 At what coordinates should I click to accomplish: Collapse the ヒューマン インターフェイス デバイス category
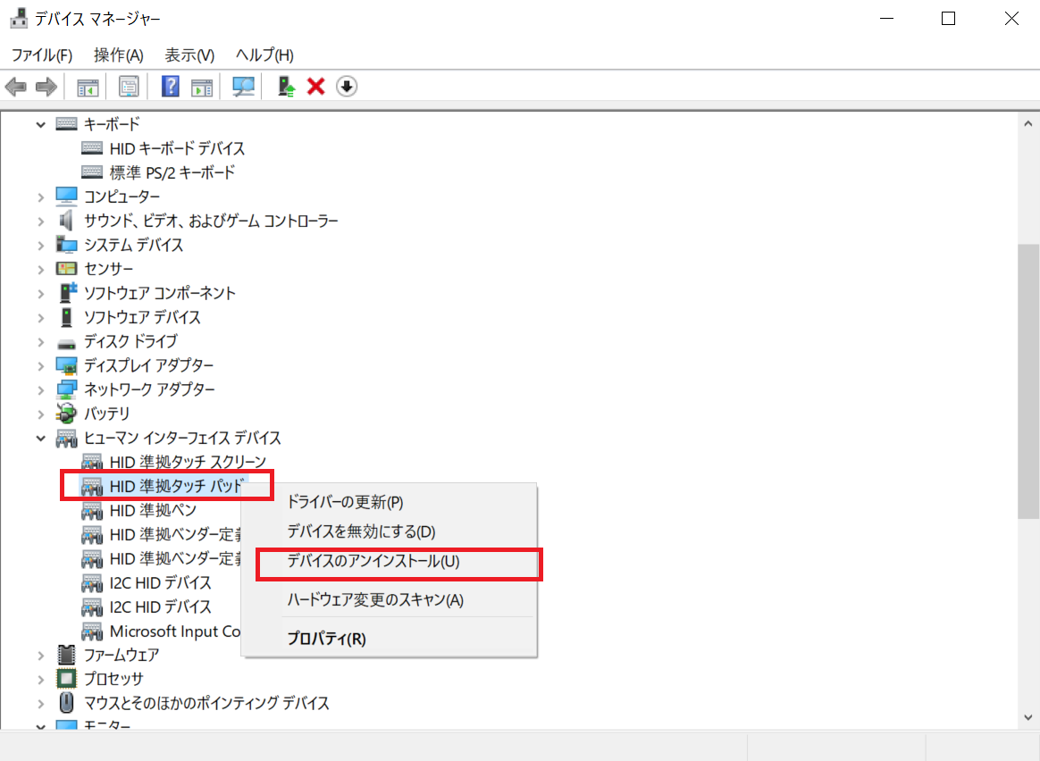[x=40, y=438]
